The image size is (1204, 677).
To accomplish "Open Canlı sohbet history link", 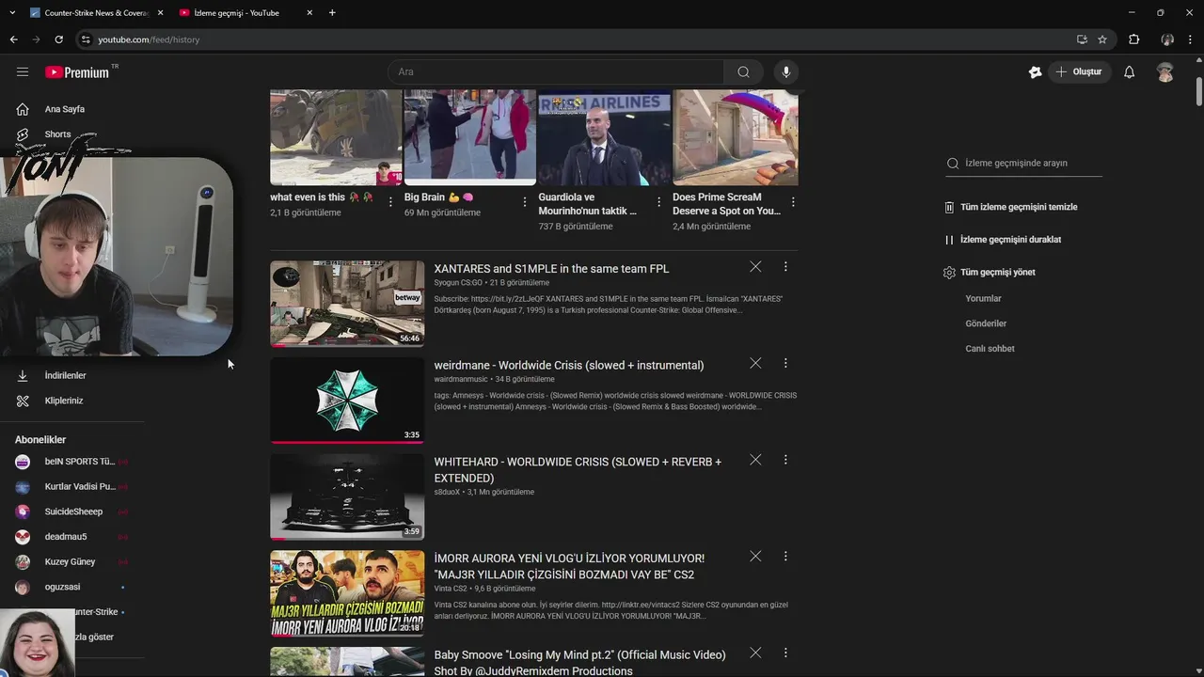I will (x=990, y=349).
